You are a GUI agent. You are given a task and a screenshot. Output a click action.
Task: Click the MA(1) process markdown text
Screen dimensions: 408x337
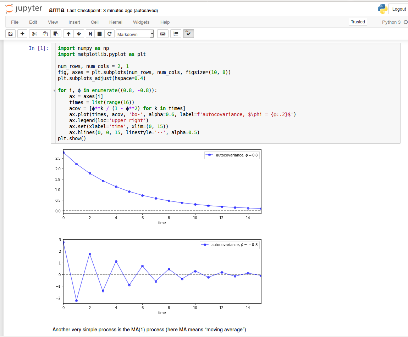pyautogui.click(x=149, y=330)
